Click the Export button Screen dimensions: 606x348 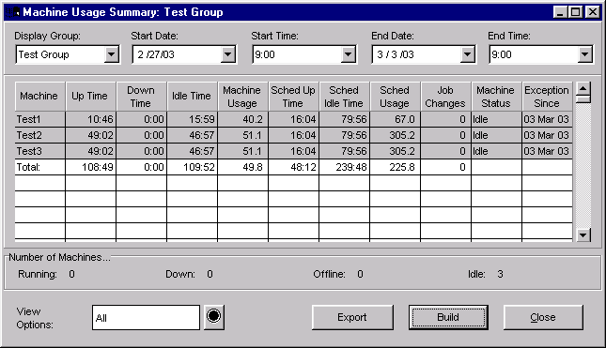pos(352,317)
